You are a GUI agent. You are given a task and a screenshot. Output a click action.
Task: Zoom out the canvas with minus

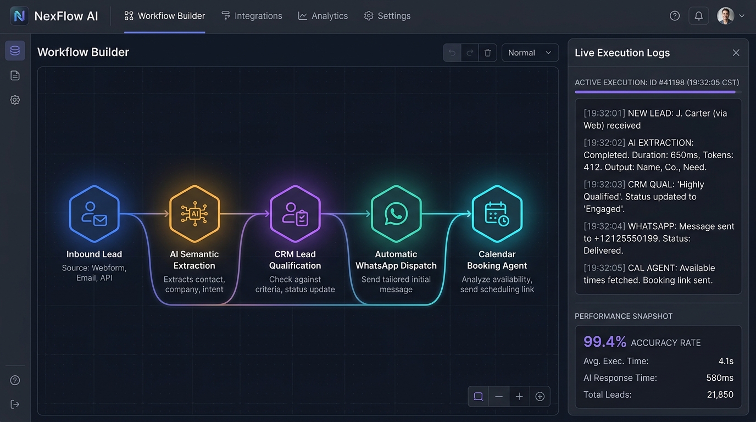click(x=499, y=396)
